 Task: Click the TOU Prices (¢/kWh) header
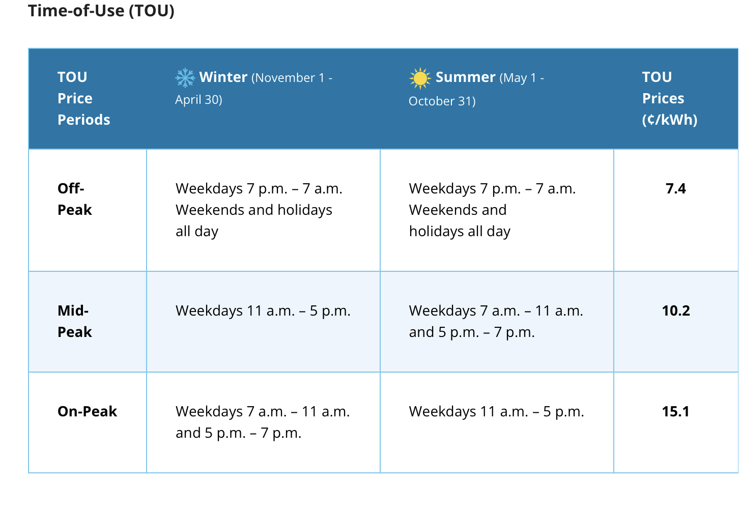(670, 98)
